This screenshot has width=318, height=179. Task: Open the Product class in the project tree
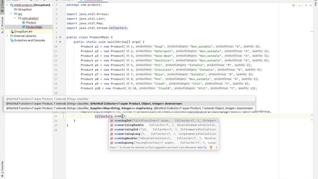[31, 22]
